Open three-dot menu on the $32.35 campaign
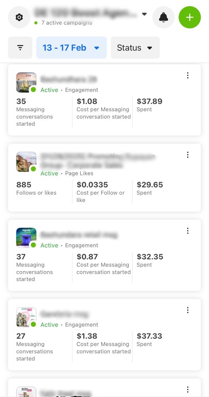 [x=187, y=231]
